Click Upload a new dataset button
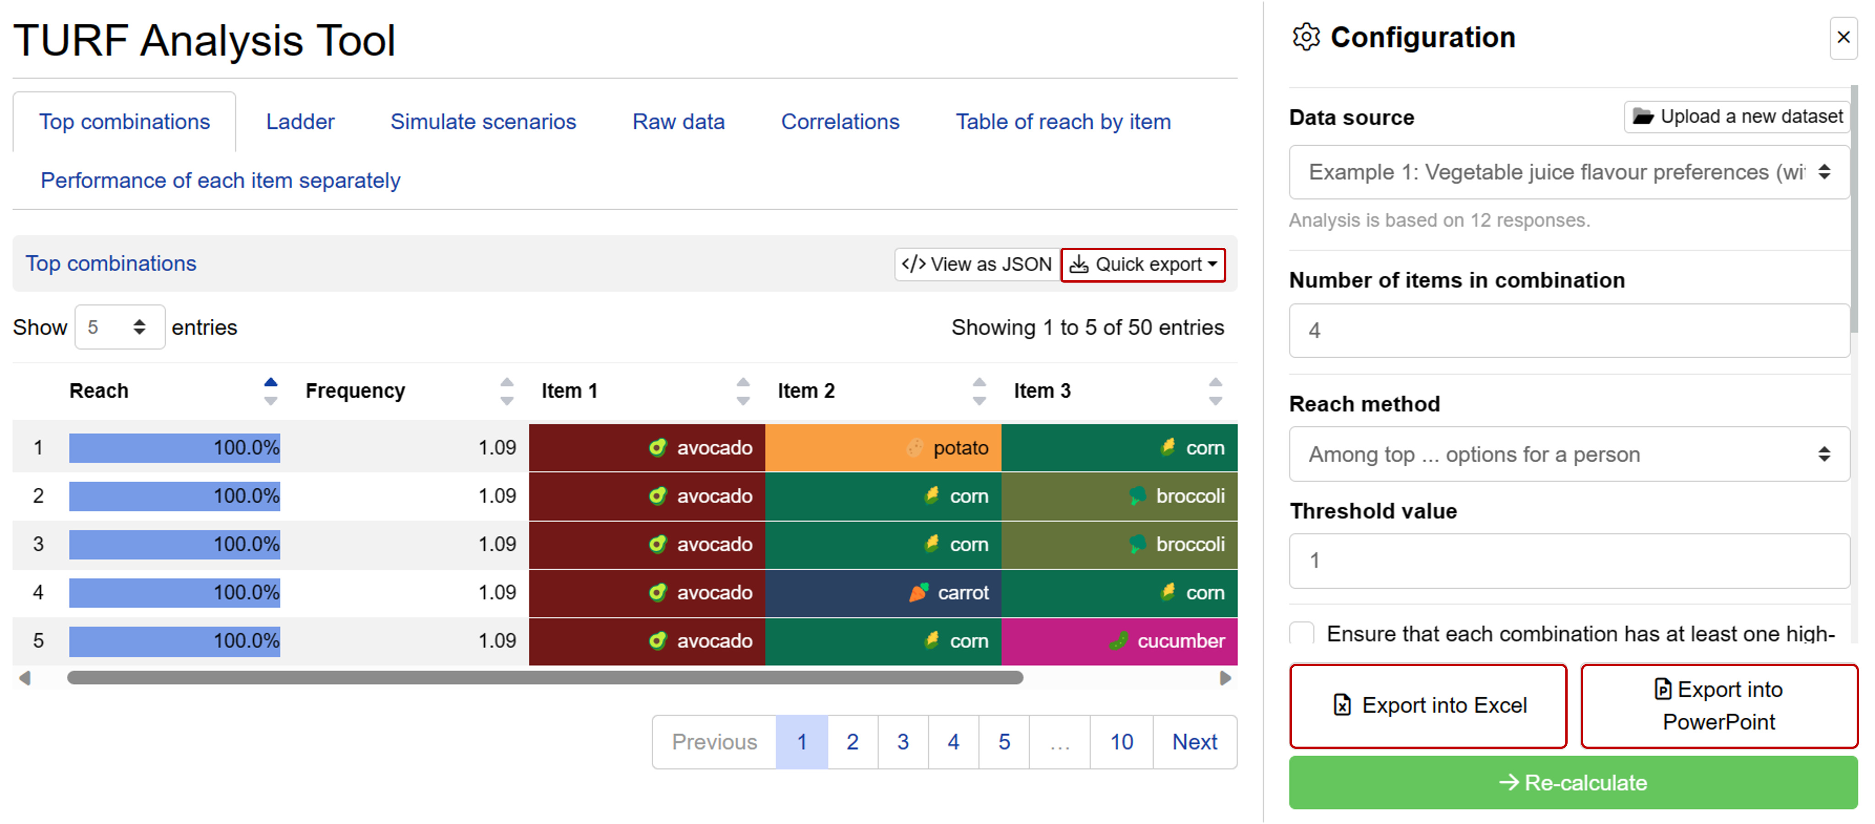The width and height of the screenshot is (1875, 824). coord(1737,116)
